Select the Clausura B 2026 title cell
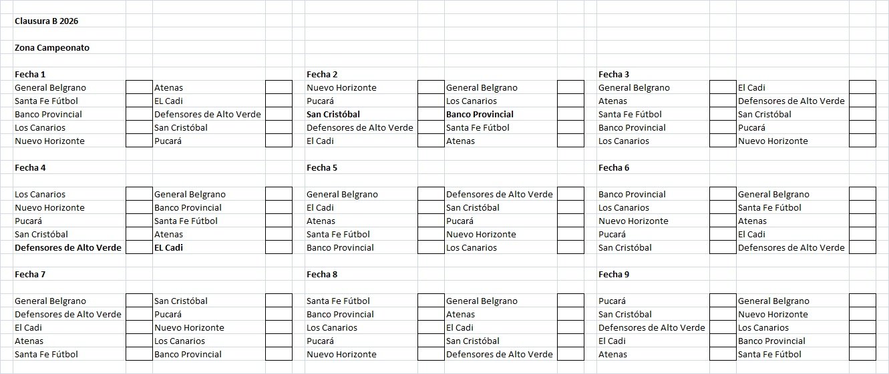This screenshot has height=374, width=889. (x=69, y=21)
